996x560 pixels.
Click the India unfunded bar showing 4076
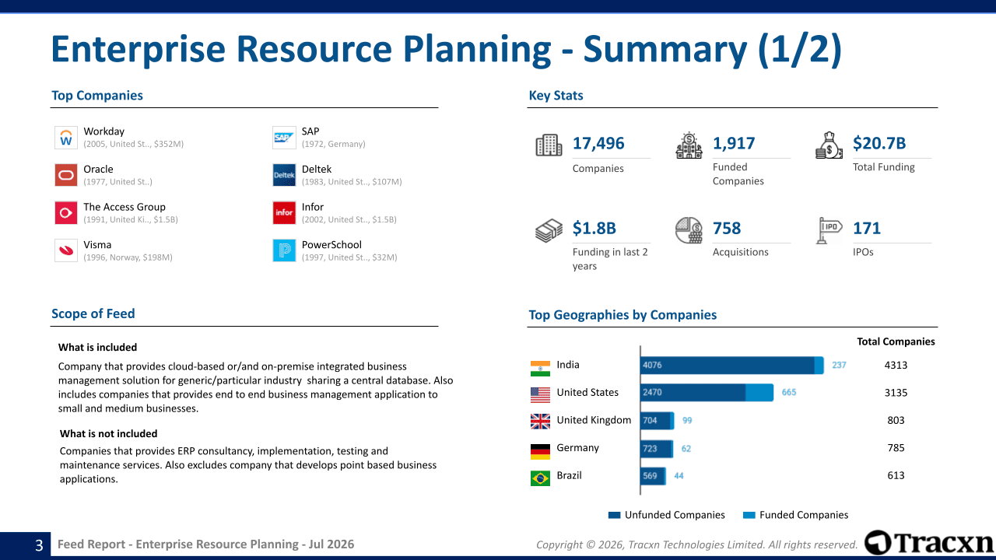pyautogui.click(x=728, y=365)
